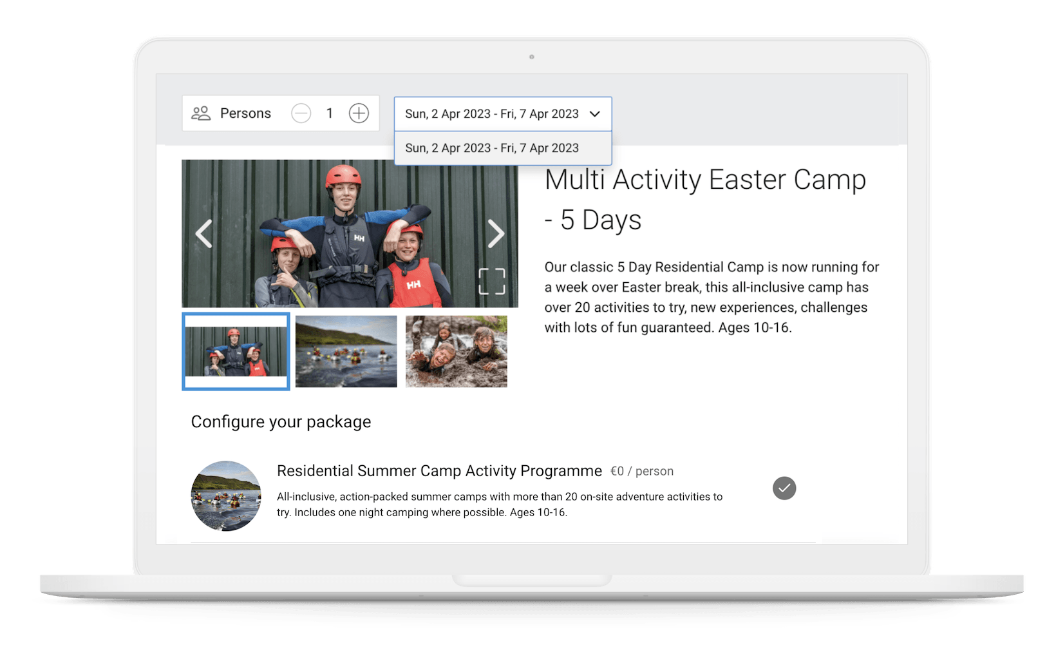Select the first thumbnail of three helmeted kids

tap(236, 351)
